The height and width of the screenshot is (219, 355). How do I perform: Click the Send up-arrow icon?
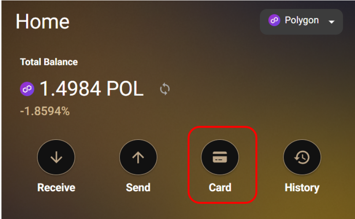tap(138, 157)
